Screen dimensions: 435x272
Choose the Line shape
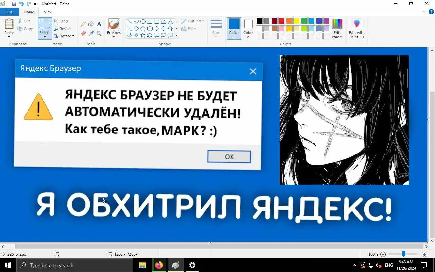point(129,22)
